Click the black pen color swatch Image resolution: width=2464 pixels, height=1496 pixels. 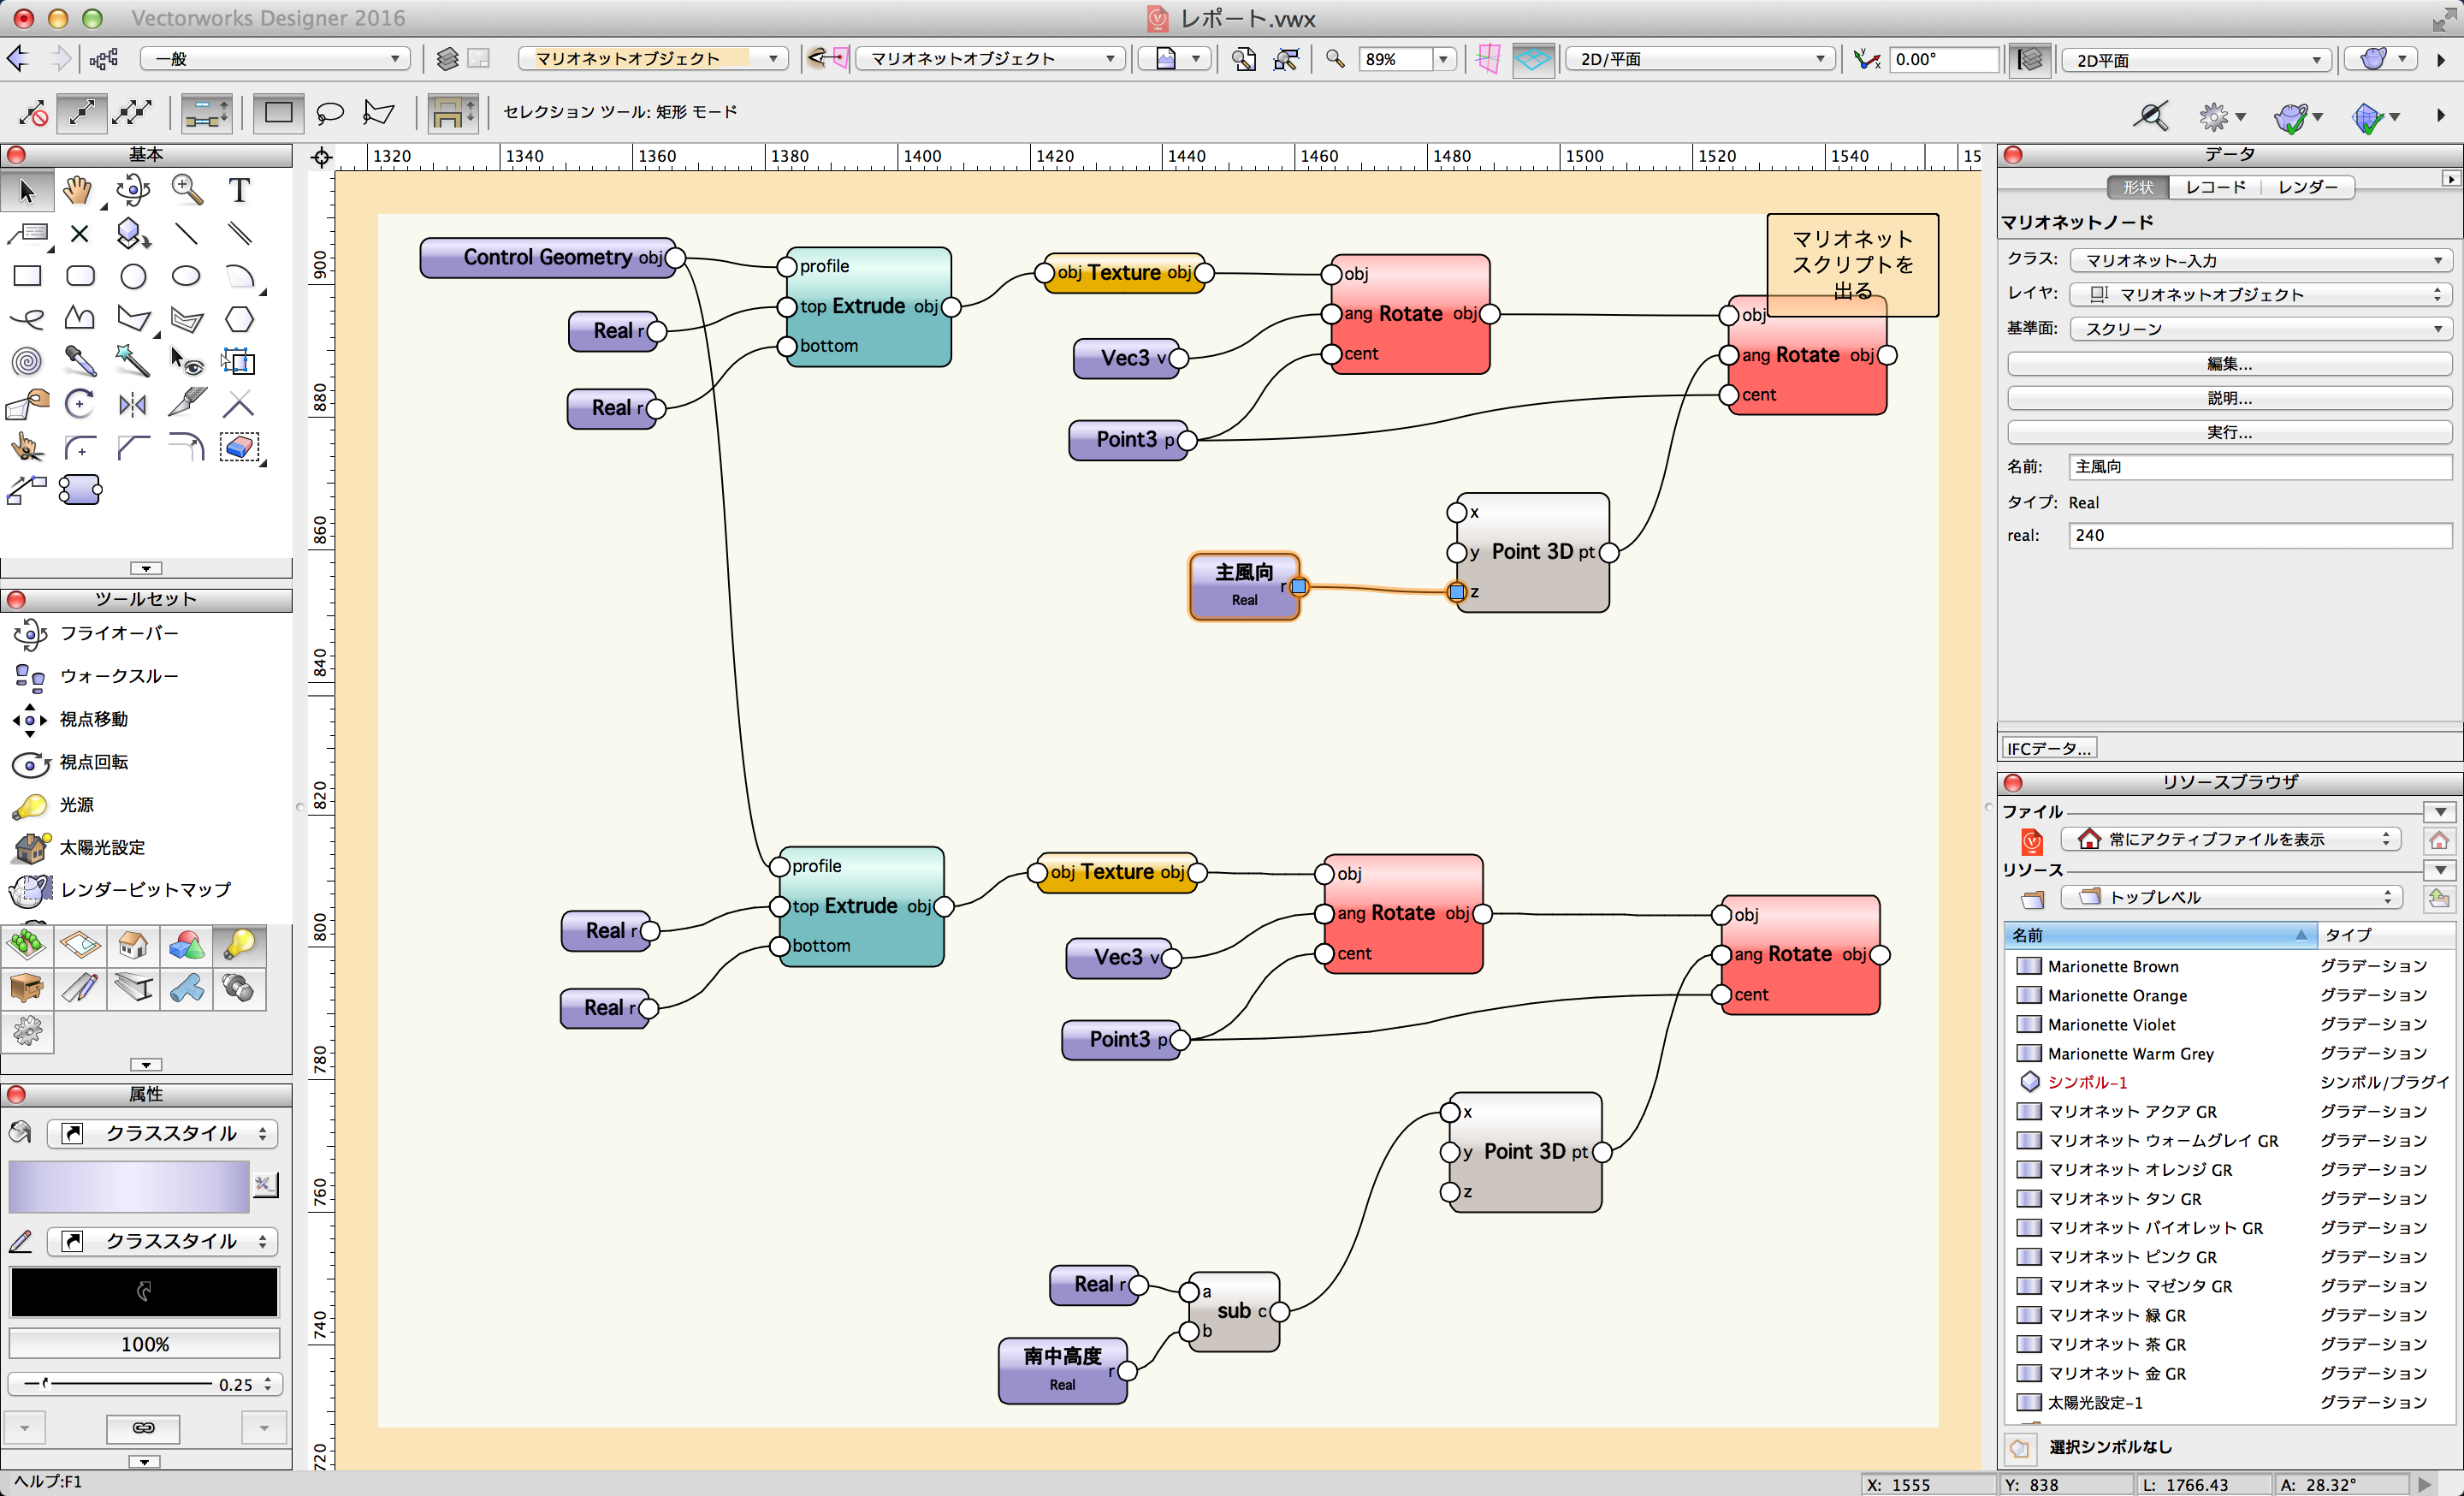tap(144, 1291)
